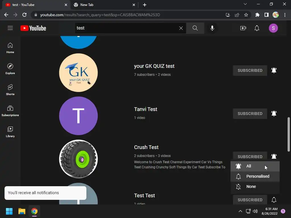Viewport: 291px width, 218px height.
Task: Click the search magnifier button
Action: (195, 28)
